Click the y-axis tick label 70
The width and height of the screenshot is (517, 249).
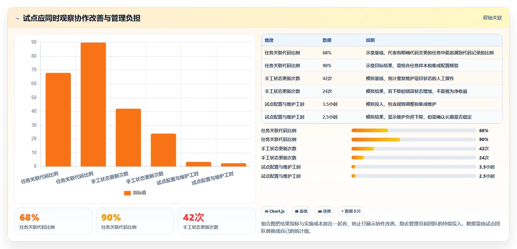[x=34, y=70]
